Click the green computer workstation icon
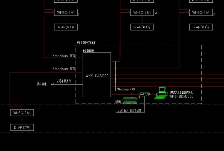Screen dimensions: 224x151 (161, 93)
